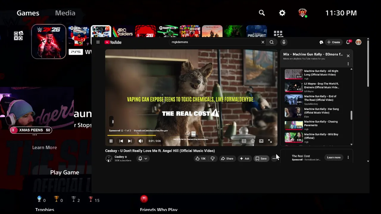Click the PlayStation Play Game button

[x=65, y=172]
